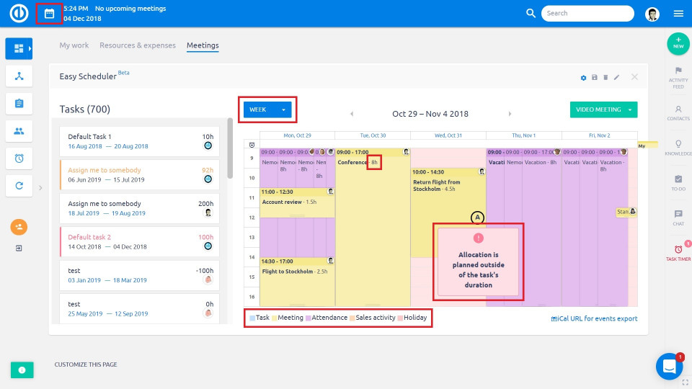
Task: Switch to the My work tab
Action: pos(74,45)
